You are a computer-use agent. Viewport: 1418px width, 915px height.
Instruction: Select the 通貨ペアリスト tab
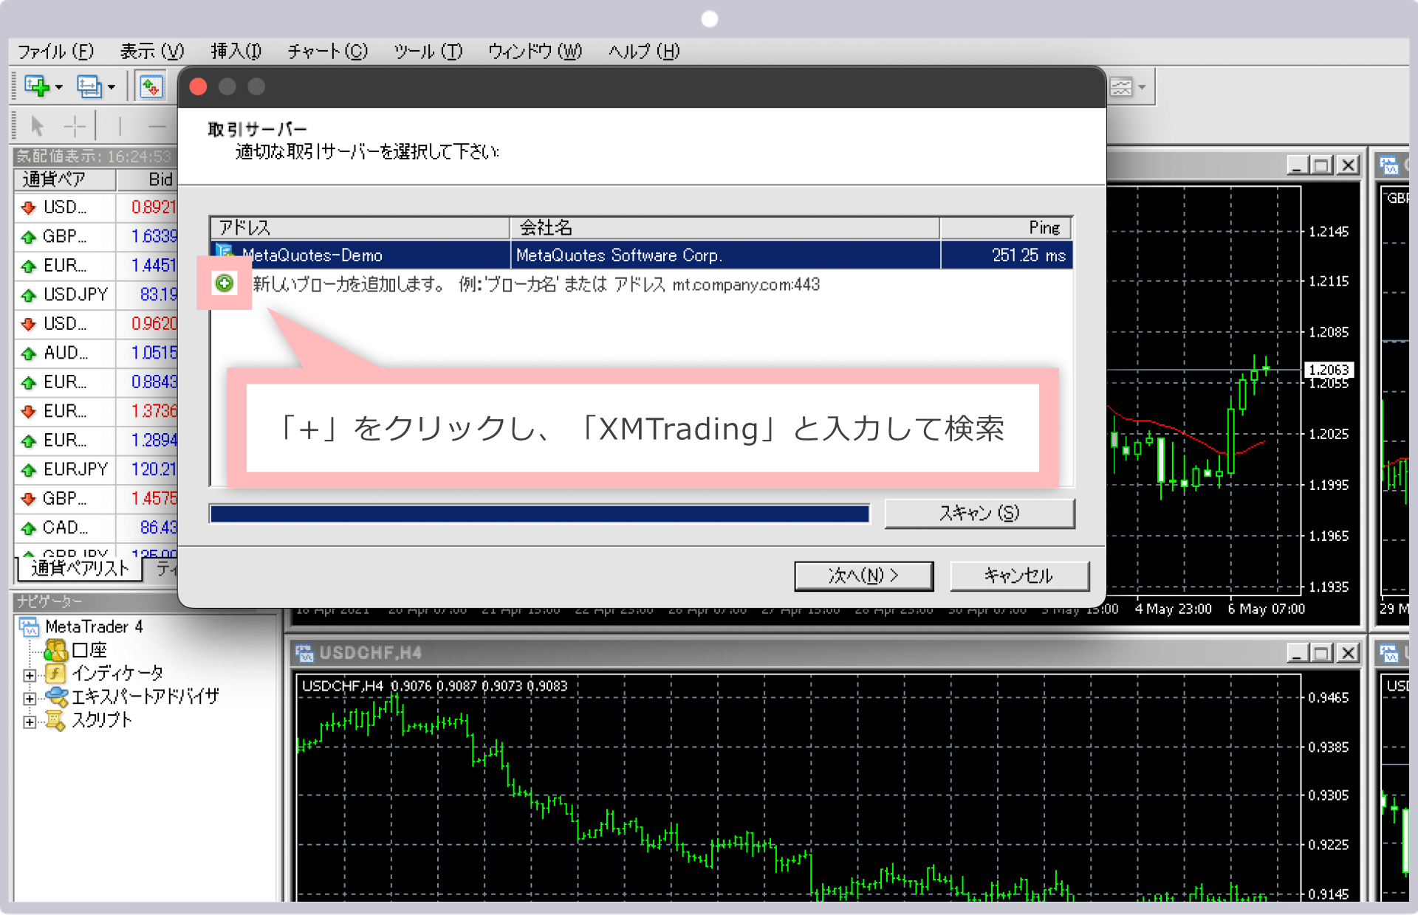[x=80, y=567]
